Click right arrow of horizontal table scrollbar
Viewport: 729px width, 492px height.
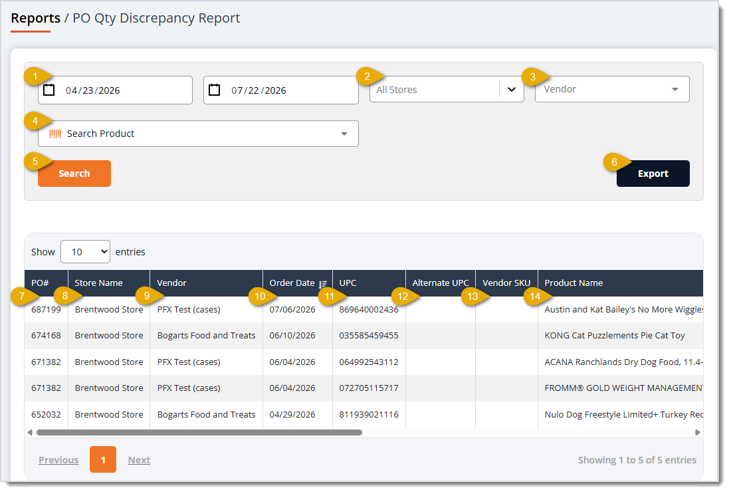tap(697, 432)
